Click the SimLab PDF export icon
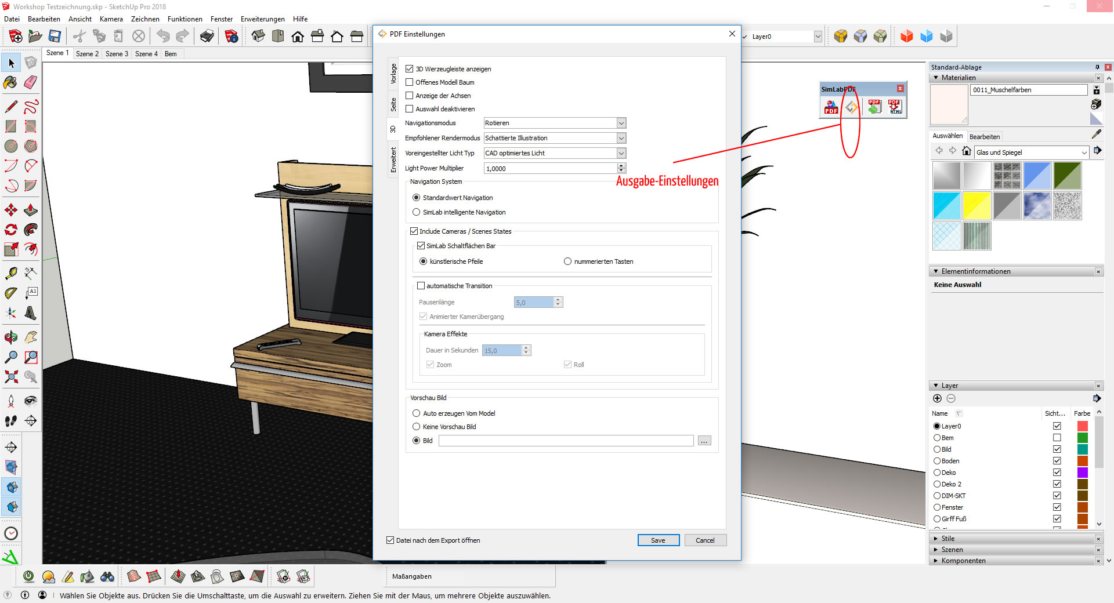 (x=831, y=107)
